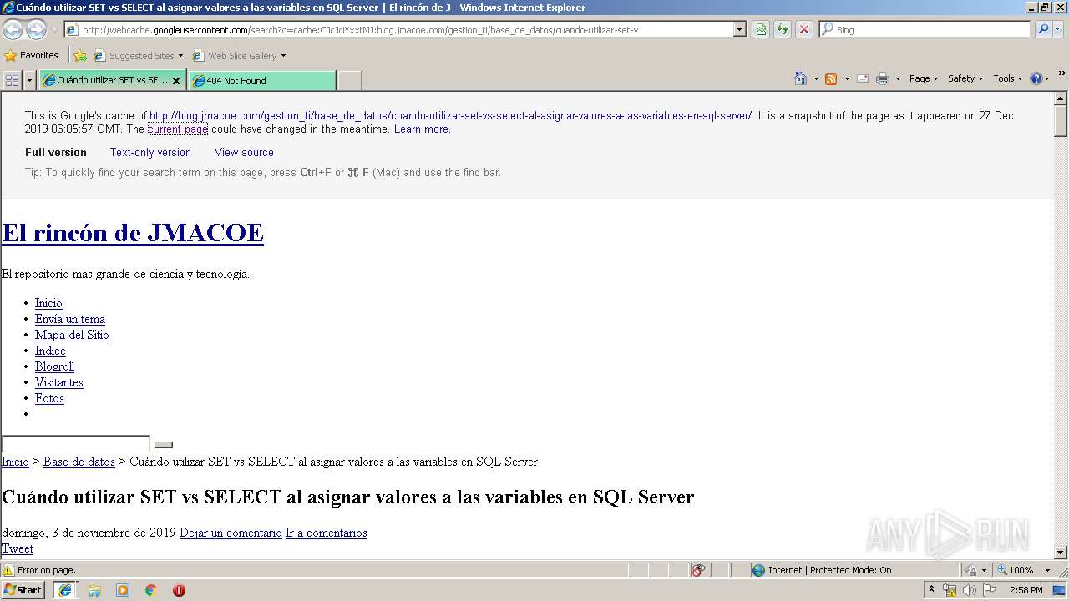Open the Windows Start menu
Screen dimensions: 1069x601
pos(23,589)
